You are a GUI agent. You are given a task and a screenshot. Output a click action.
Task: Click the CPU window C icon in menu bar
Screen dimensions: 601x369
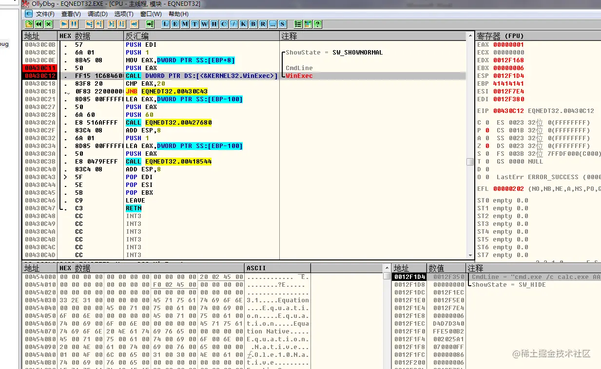coord(29,14)
